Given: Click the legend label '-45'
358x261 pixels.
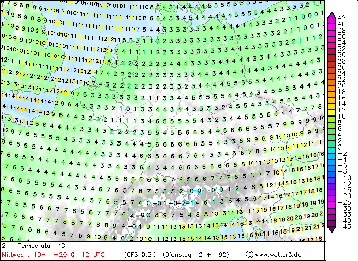Looking at the screenshot, I should pos(344,227).
